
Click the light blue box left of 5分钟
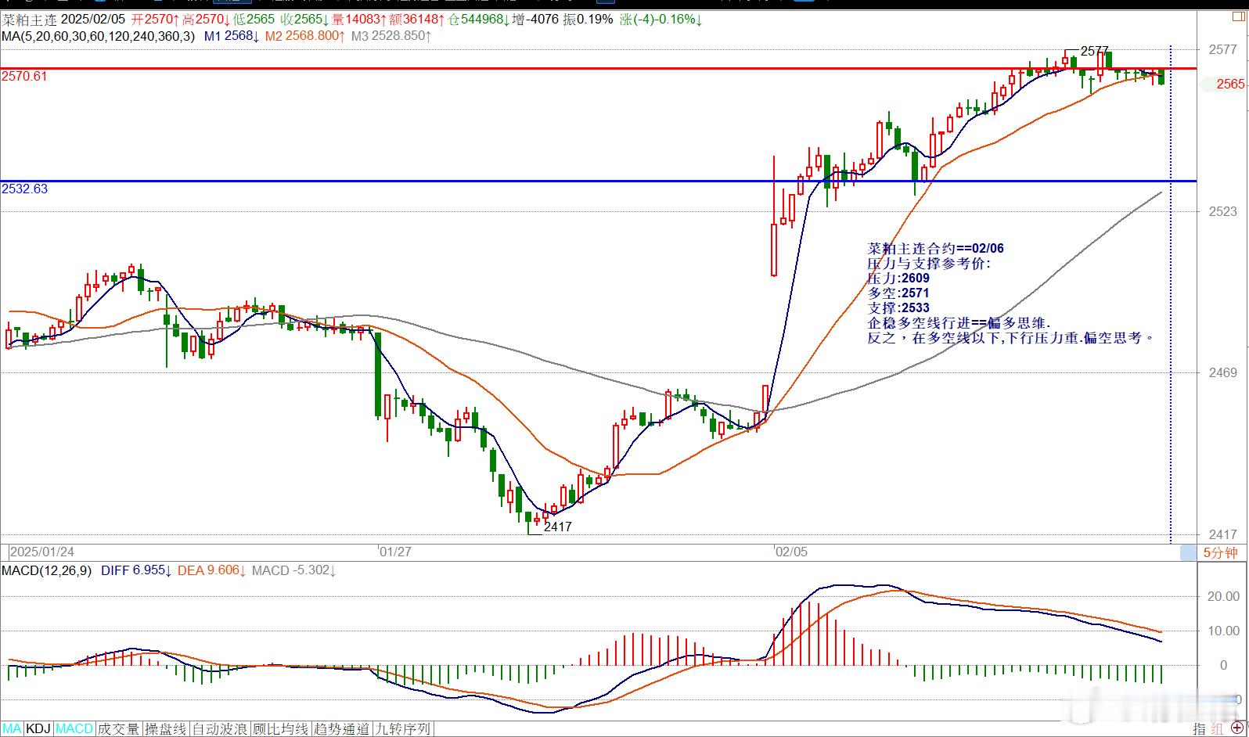point(1188,552)
